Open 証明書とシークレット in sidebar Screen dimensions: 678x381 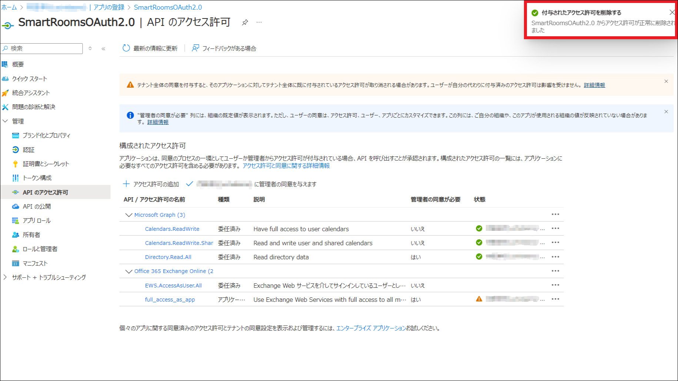tap(46, 164)
